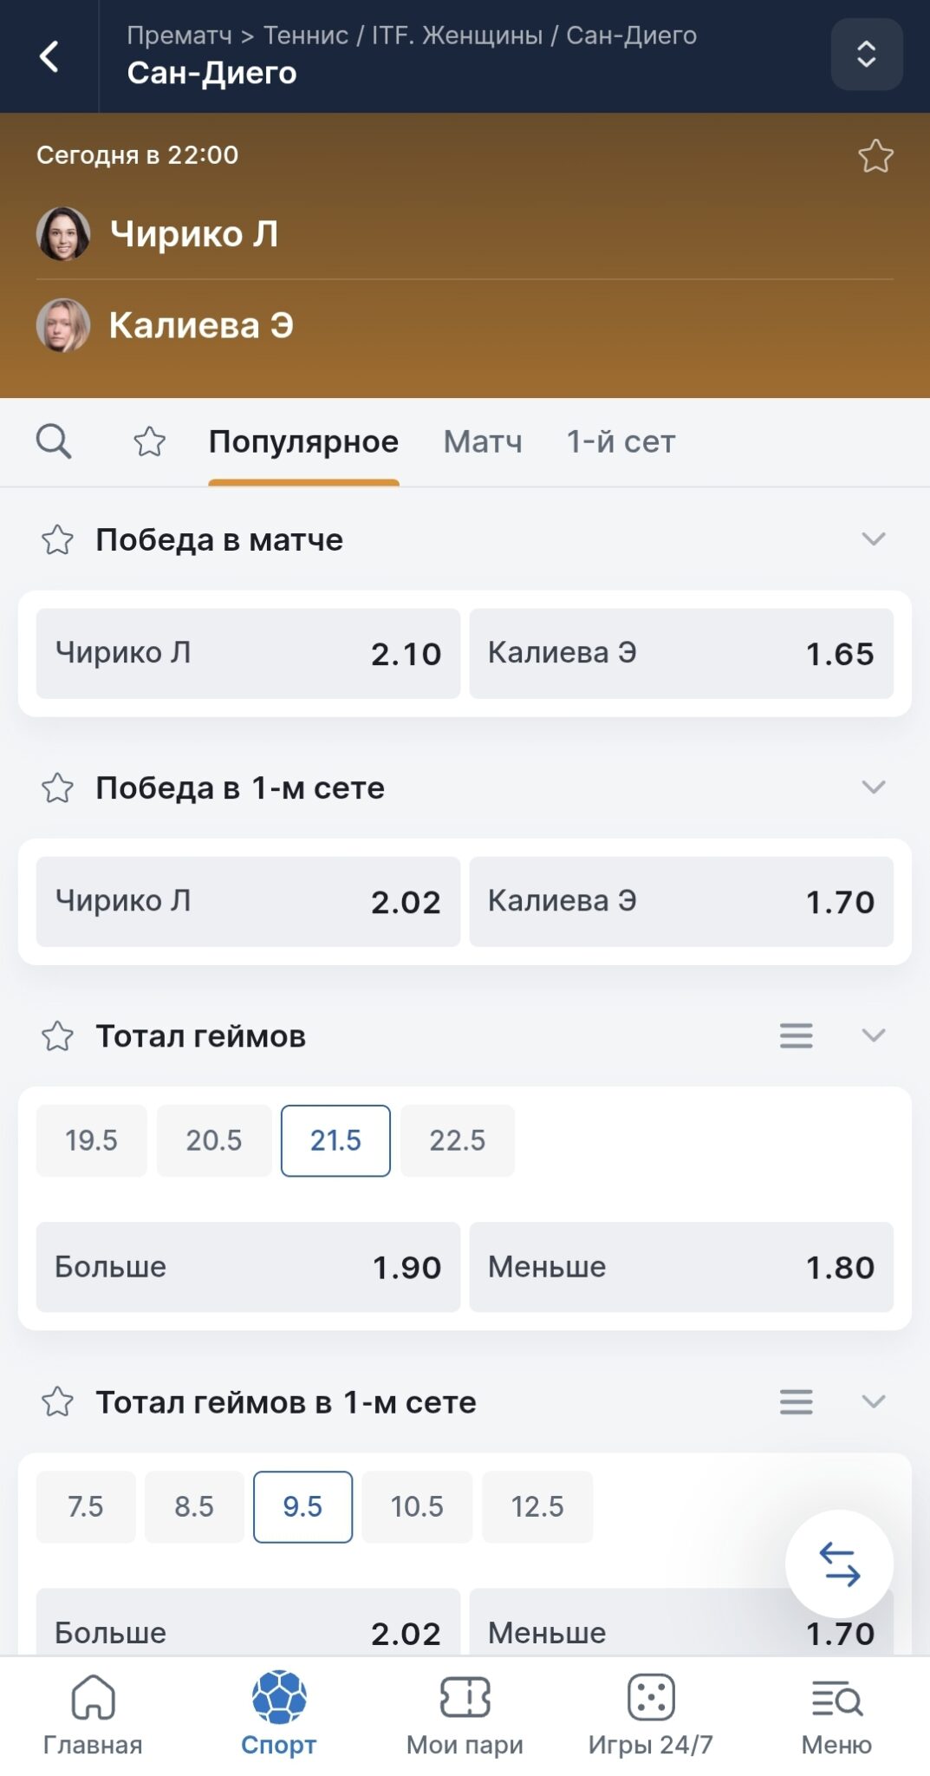Screen dimensions: 930x1776
Task: Go to Главная via the home icon
Action: pos(94,1713)
